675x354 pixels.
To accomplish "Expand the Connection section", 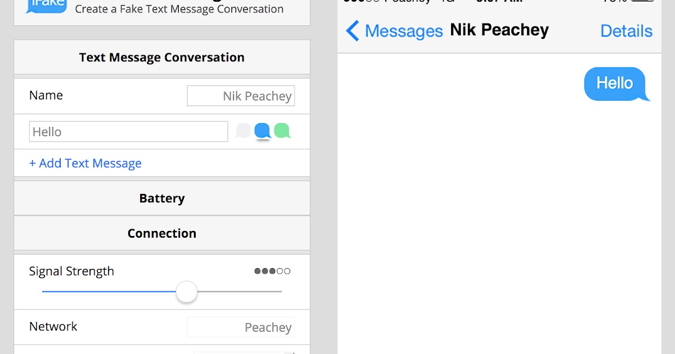I will [x=162, y=233].
